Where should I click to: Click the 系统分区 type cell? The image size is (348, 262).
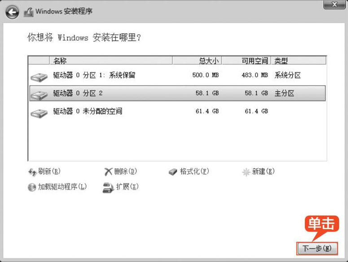pos(288,75)
